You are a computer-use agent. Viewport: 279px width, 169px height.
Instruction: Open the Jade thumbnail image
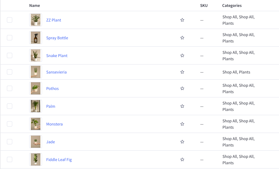[36, 142]
